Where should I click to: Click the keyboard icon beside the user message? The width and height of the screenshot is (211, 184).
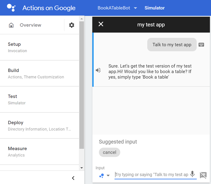tap(201, 45)
